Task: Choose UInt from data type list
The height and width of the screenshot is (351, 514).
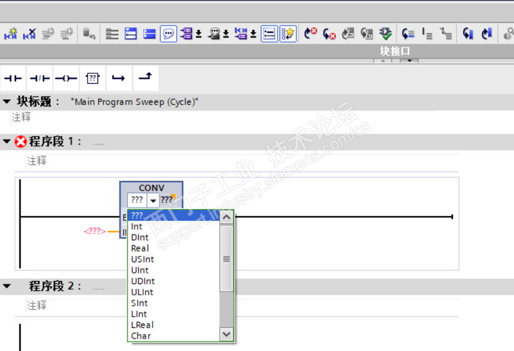Action: click(174, 270)
